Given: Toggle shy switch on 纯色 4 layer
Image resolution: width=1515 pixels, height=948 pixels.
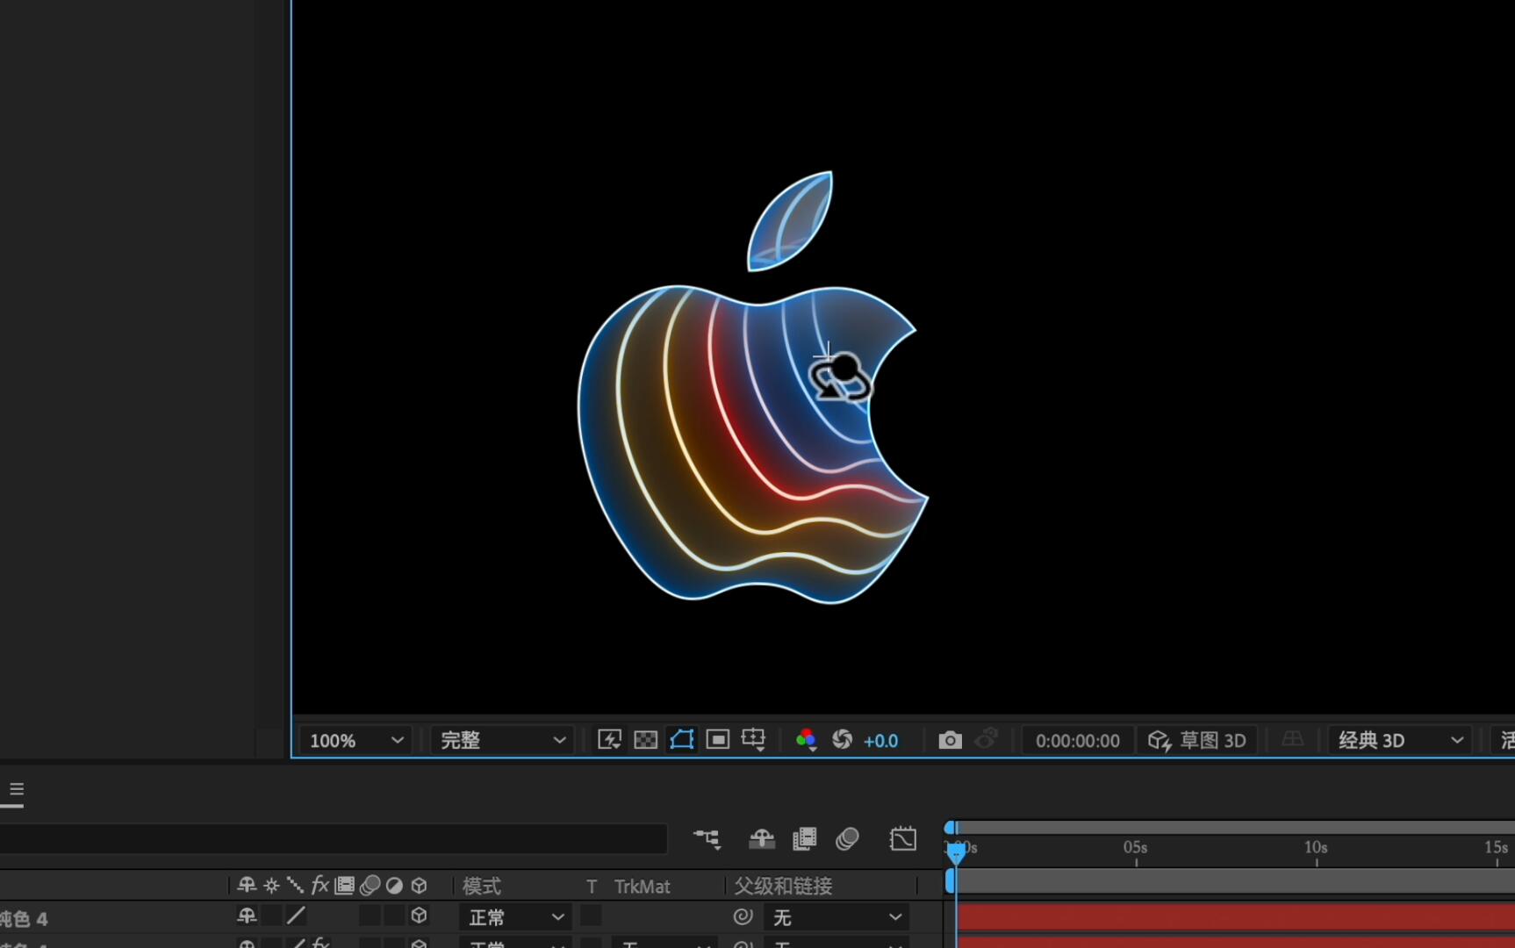Looking at the screenshot, I should [x=247, y=916].
